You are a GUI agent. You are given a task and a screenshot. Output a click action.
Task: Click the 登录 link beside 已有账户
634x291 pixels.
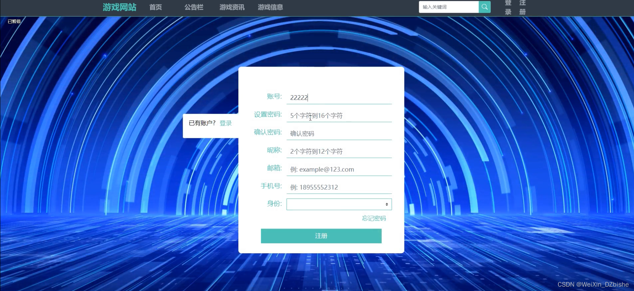pyautogui.click(x=226, y=123)
